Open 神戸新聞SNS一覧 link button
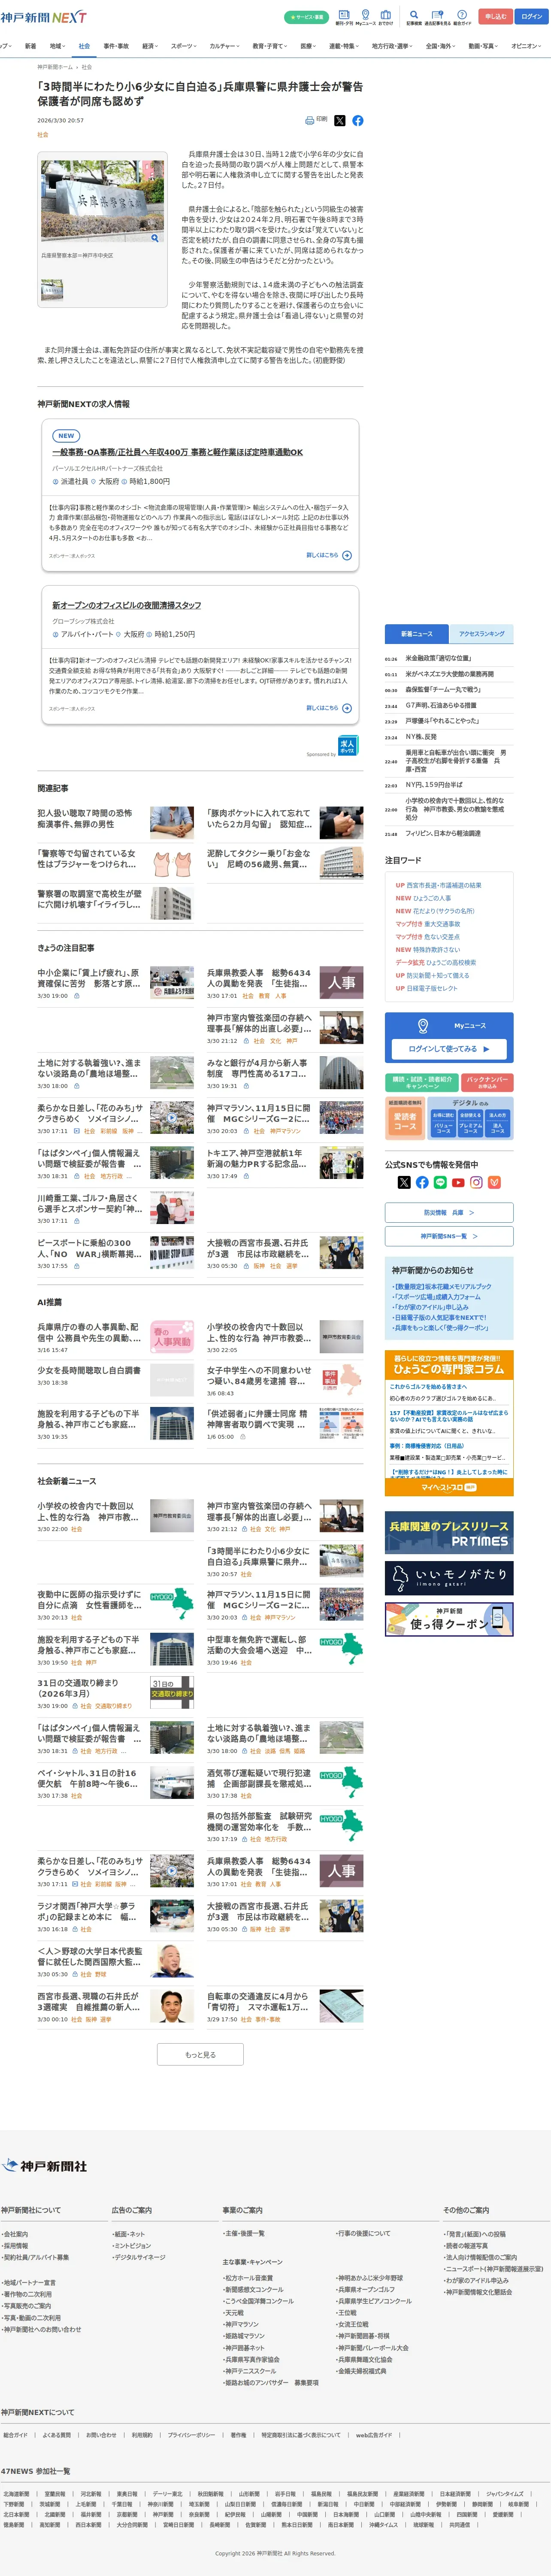551x2576 pixels. [449, 1236]
